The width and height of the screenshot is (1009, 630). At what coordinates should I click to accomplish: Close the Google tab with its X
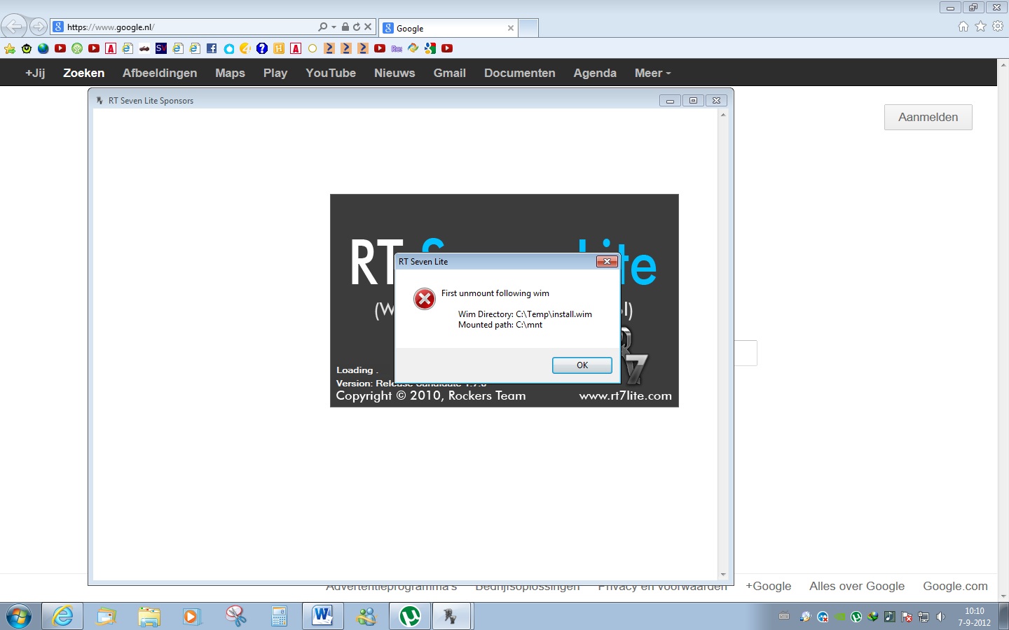511,28
